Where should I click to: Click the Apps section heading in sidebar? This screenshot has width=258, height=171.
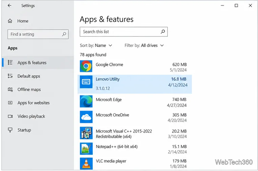(x=13, y=48)
